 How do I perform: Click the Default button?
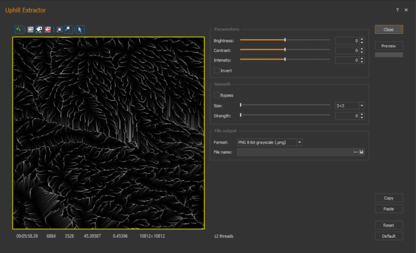click(389, 236)
